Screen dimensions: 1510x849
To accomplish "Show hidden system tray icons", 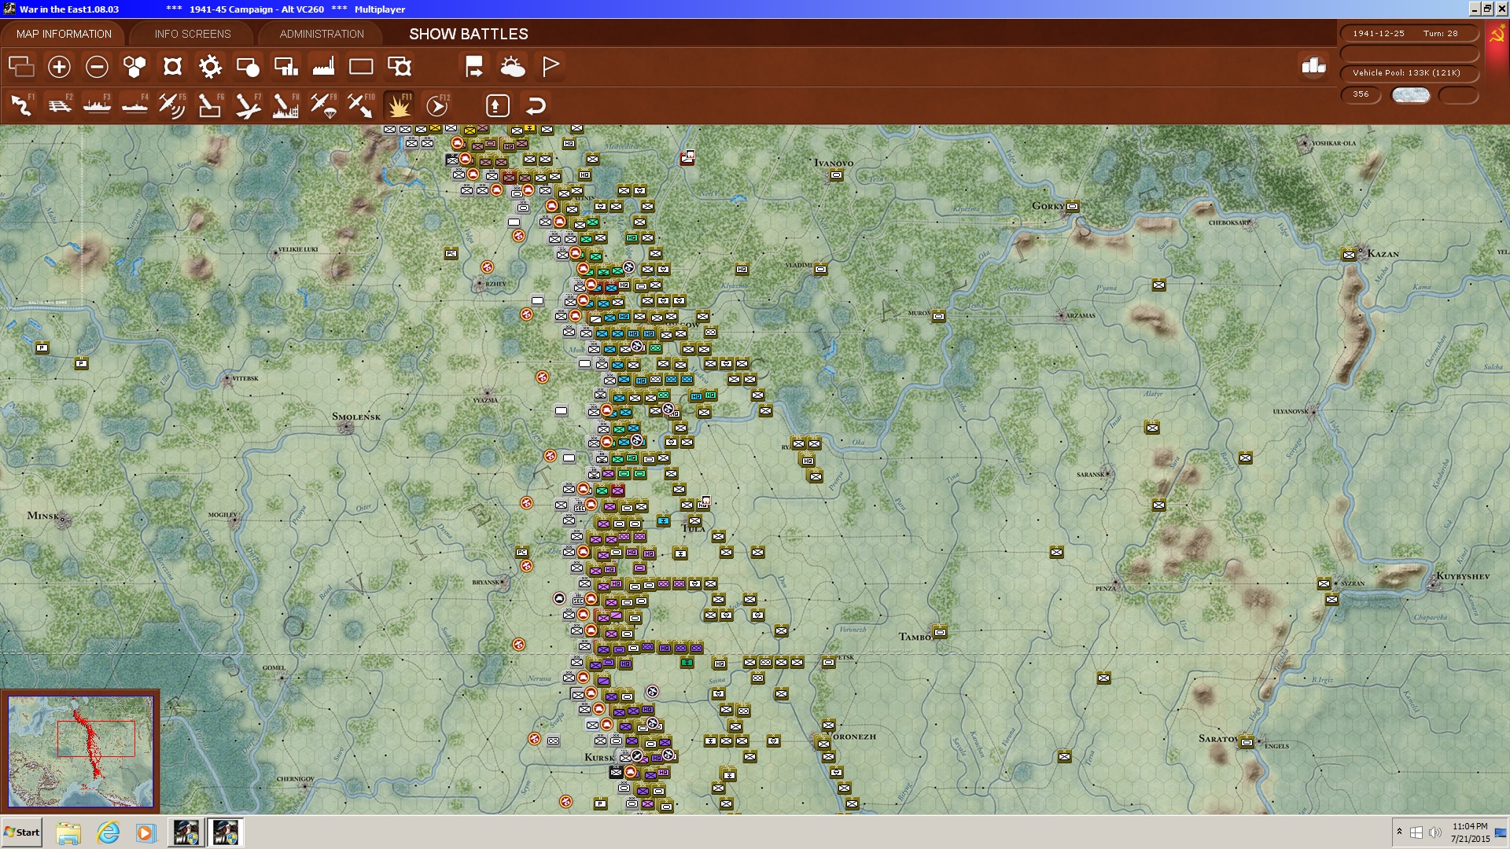I will [1399, 832].
